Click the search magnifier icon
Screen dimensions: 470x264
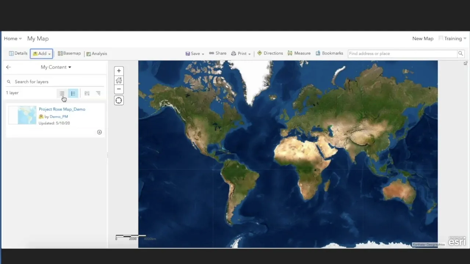pos(460,54)
